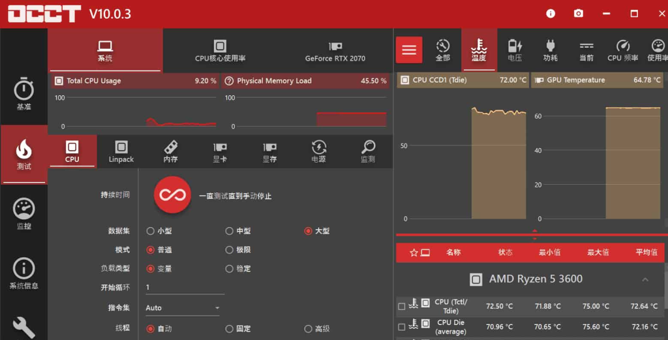Open the red hamburger menu button

point(409,50)
